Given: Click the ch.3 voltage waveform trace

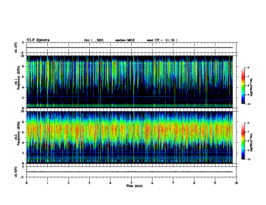Looking at the screenshot, I should tap(129, 172).
